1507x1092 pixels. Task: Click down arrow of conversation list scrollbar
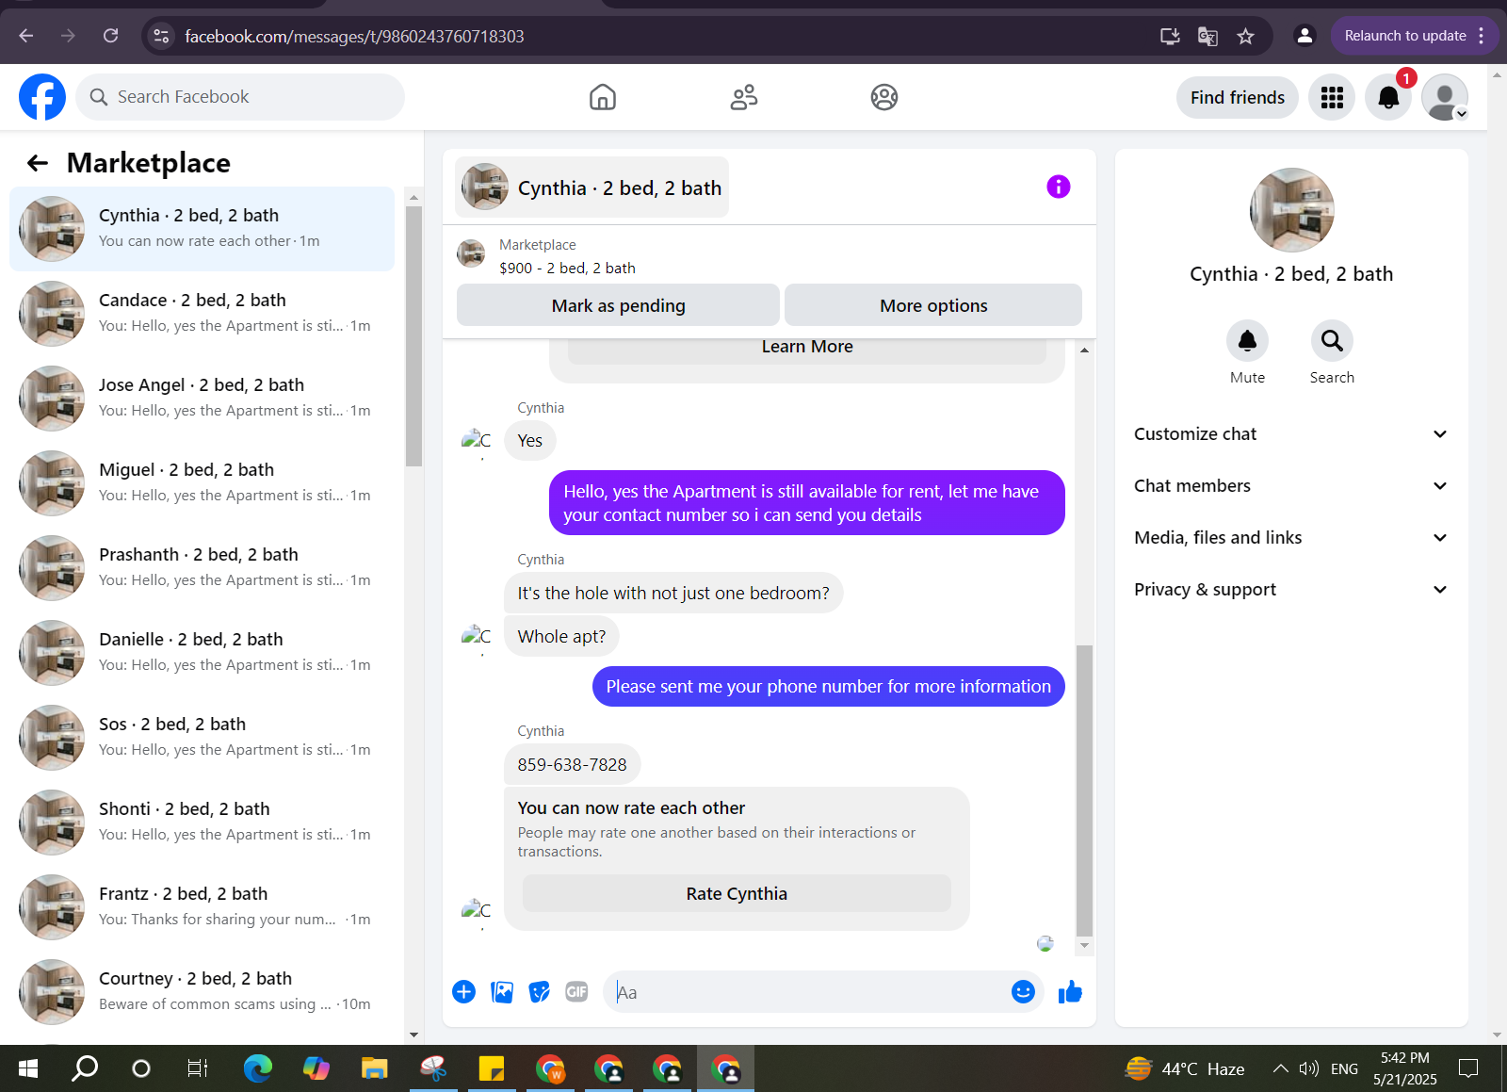pos(413,1035)
